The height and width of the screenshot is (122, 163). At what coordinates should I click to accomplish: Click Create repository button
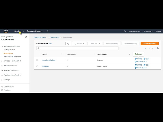coord(150,43)
